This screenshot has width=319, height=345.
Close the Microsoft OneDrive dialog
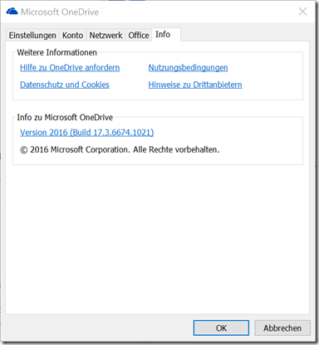(x=302, y=12)
